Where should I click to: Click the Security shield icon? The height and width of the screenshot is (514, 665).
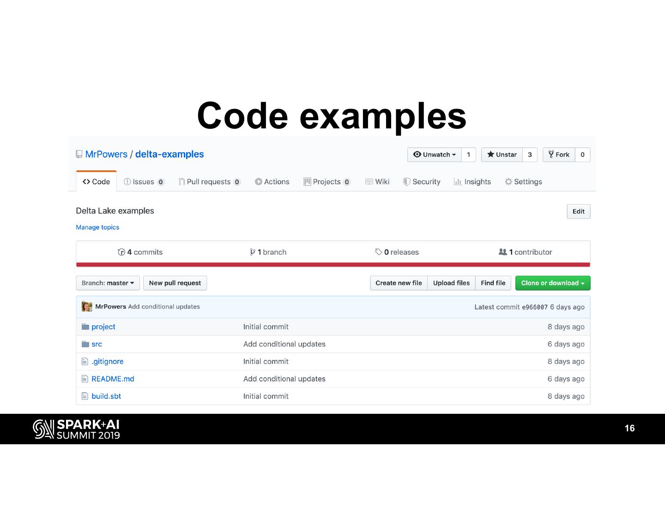coord(407,181)
